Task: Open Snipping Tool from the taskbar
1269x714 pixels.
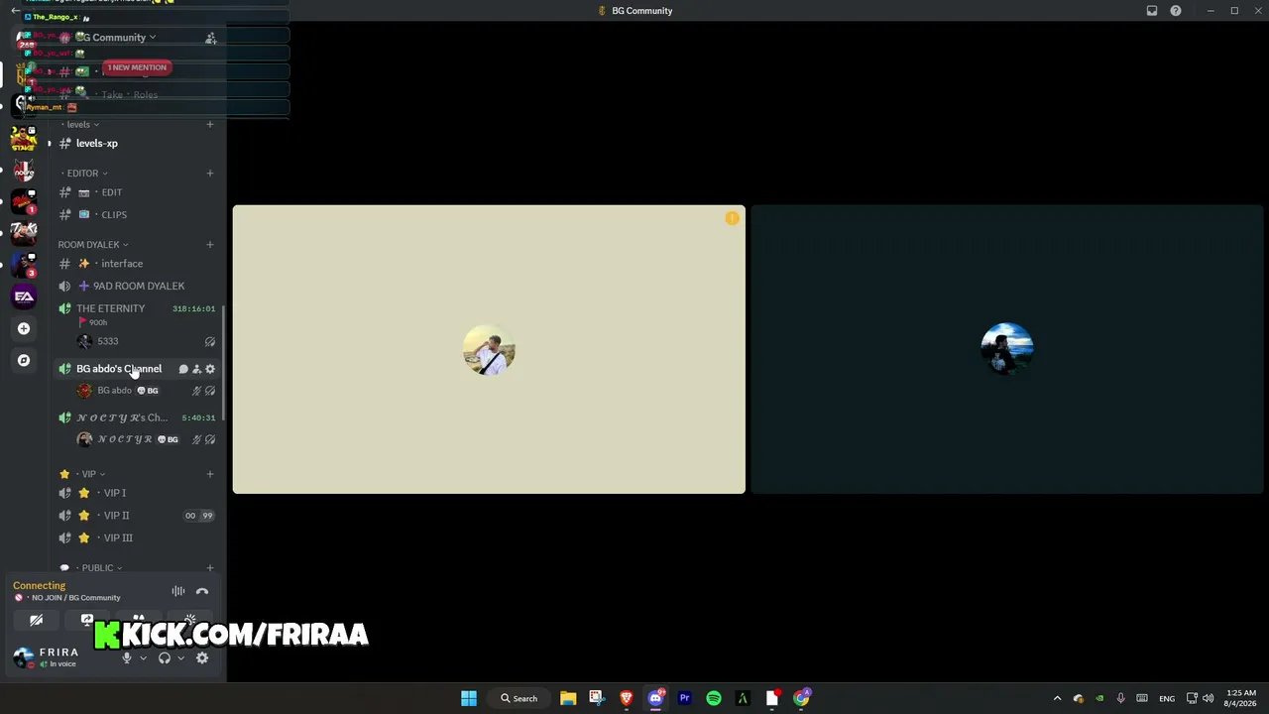Action: (x=597, y=698)
